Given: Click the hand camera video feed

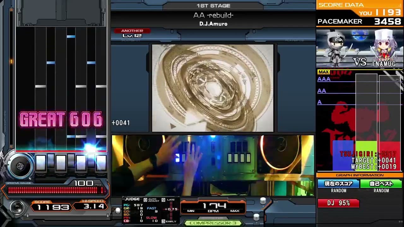Looking at the screenshot, I should coord(213,165).
